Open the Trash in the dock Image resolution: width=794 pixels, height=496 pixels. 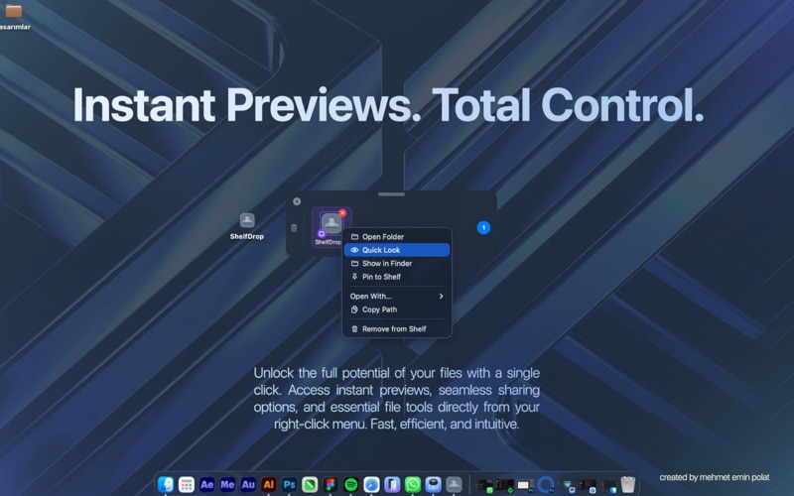point(628,484)
